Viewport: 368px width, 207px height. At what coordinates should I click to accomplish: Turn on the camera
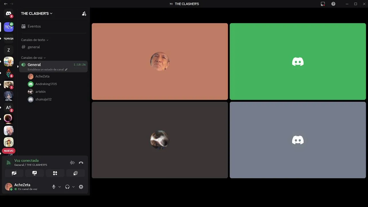[14, 173]
